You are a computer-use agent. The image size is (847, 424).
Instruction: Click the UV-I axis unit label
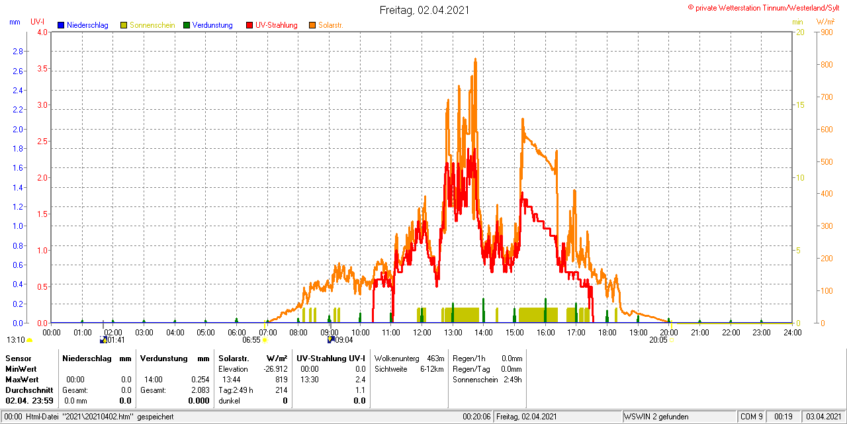click(x=38, y=22)
